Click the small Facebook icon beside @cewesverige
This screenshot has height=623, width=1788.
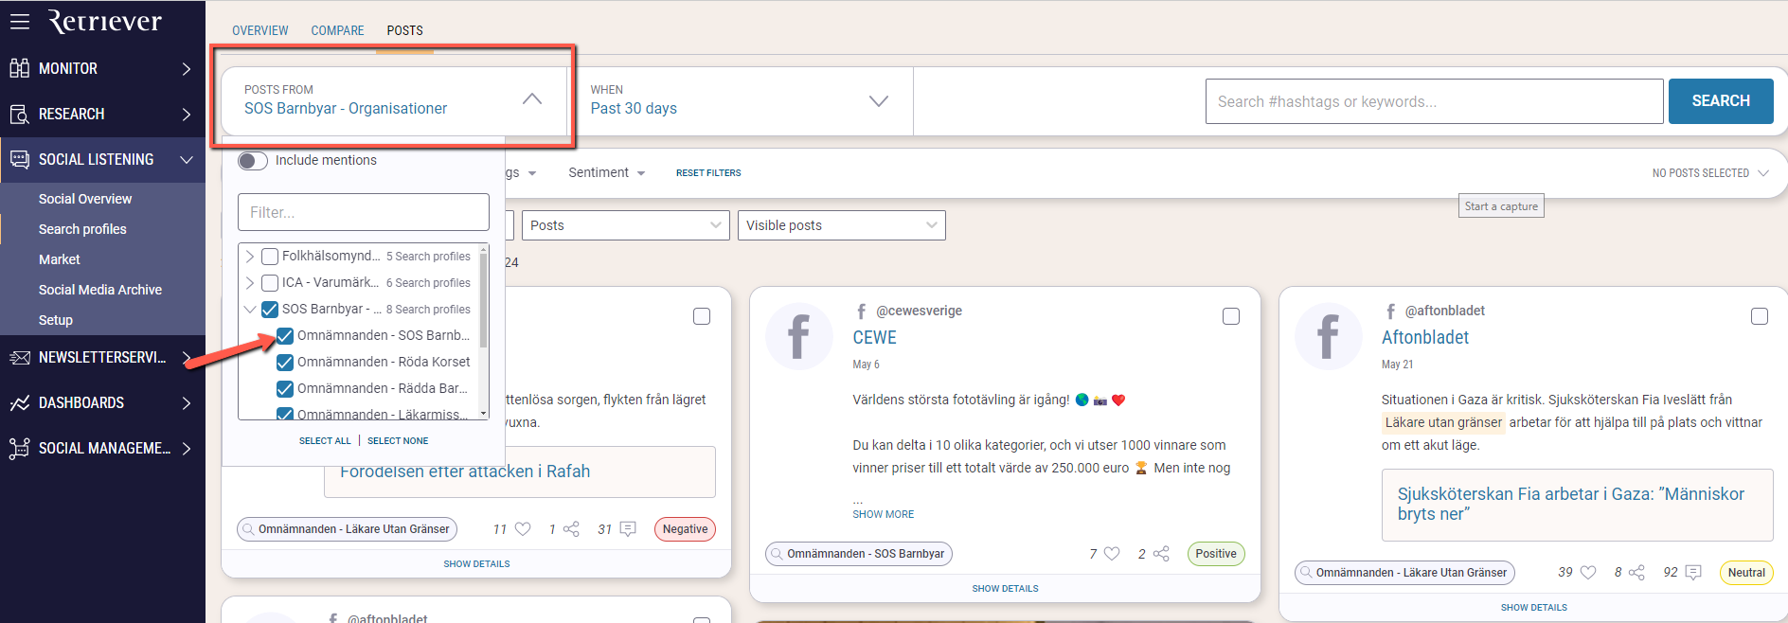tap(861, 311)
